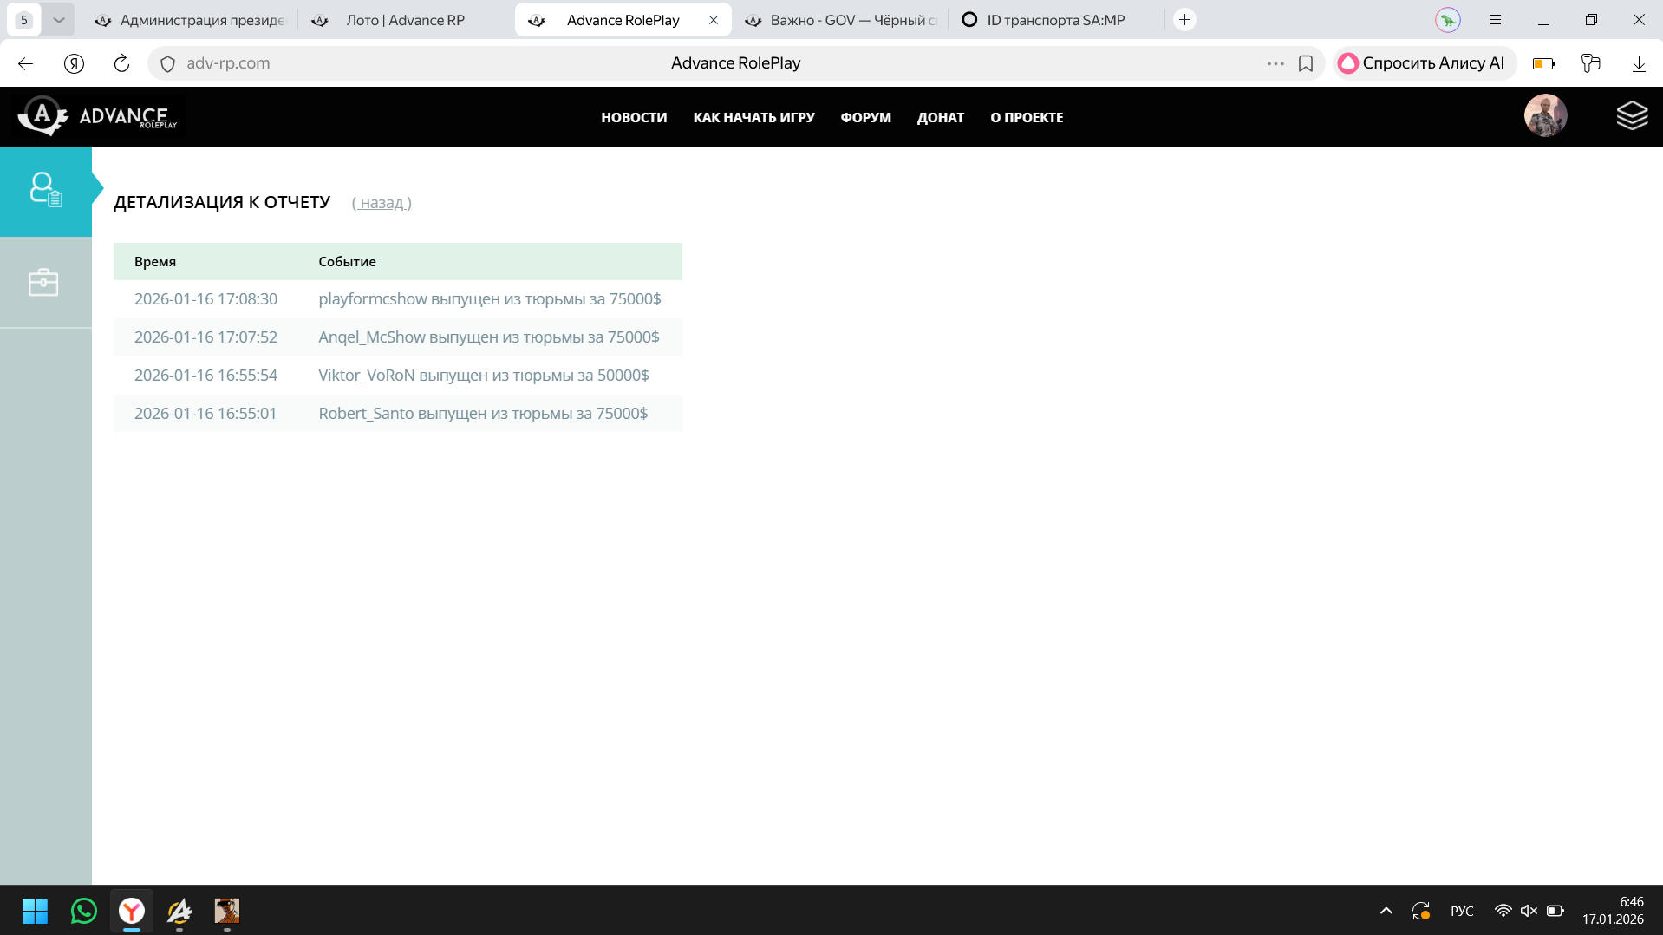Click the adv-rp.com address bar
Viewport: 1663px width, 935px height.
228,63
